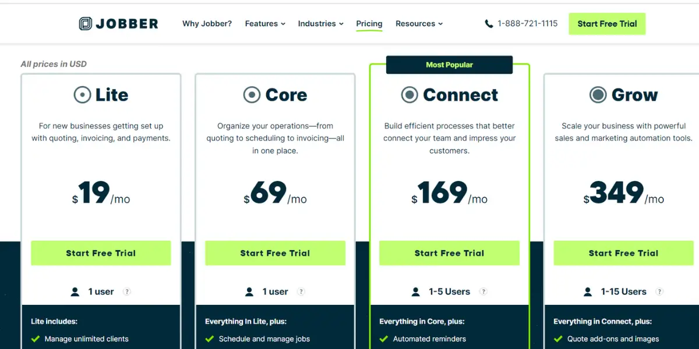Click the Grow plan circle icon
Screen dimensions: 699x349
click(x=598, y=95)
